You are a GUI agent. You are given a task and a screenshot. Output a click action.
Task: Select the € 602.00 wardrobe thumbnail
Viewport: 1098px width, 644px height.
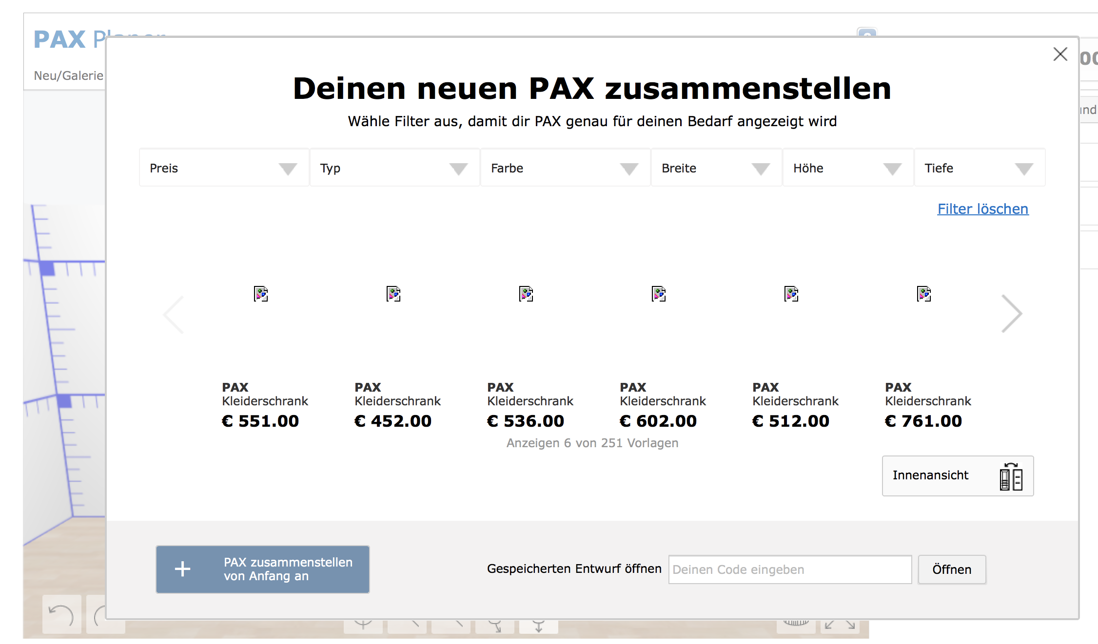[659, 294]
